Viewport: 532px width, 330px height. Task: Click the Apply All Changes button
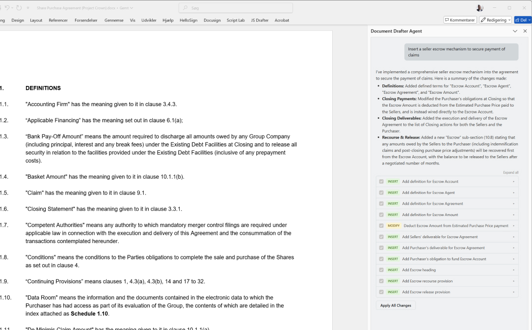pos(396,305)
